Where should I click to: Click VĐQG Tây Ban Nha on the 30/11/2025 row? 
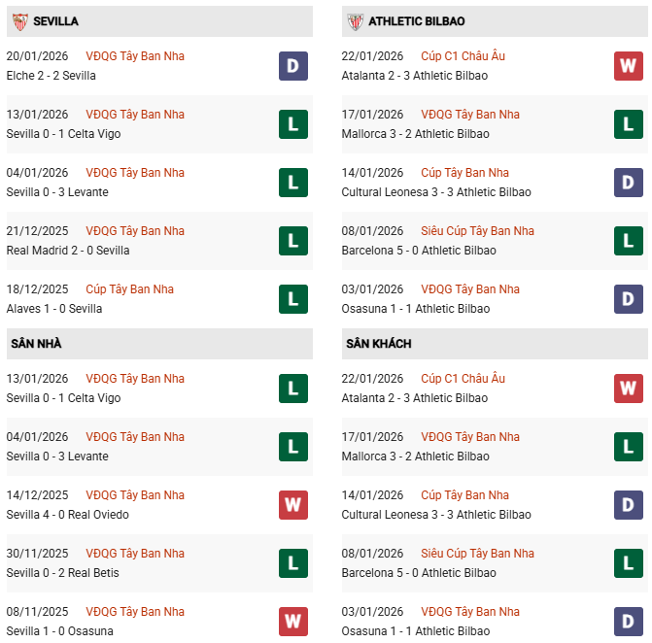(x=135, y=554)
